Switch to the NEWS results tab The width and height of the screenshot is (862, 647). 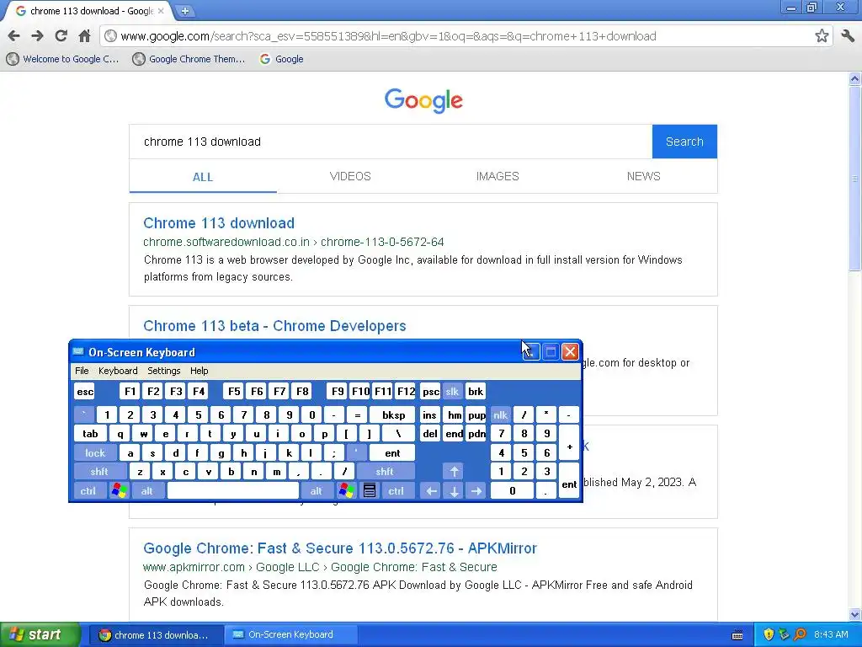coord(643,176)
